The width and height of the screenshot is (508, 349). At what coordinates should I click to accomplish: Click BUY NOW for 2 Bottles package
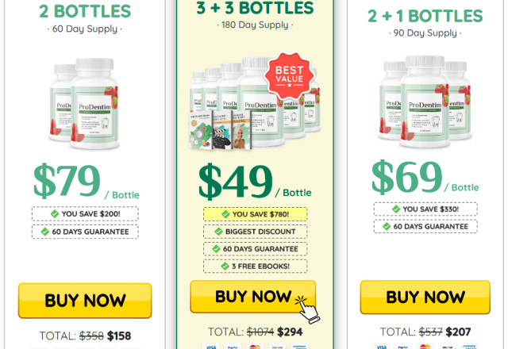coord(85,301)
